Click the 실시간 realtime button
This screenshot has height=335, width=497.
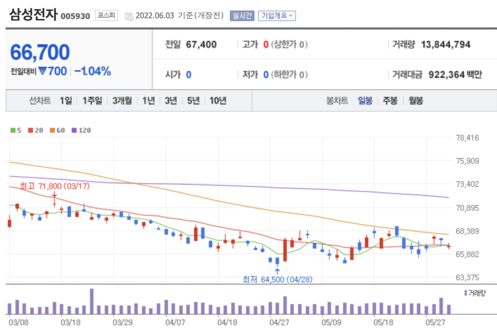pyautogui.click(x=242, y=16)
